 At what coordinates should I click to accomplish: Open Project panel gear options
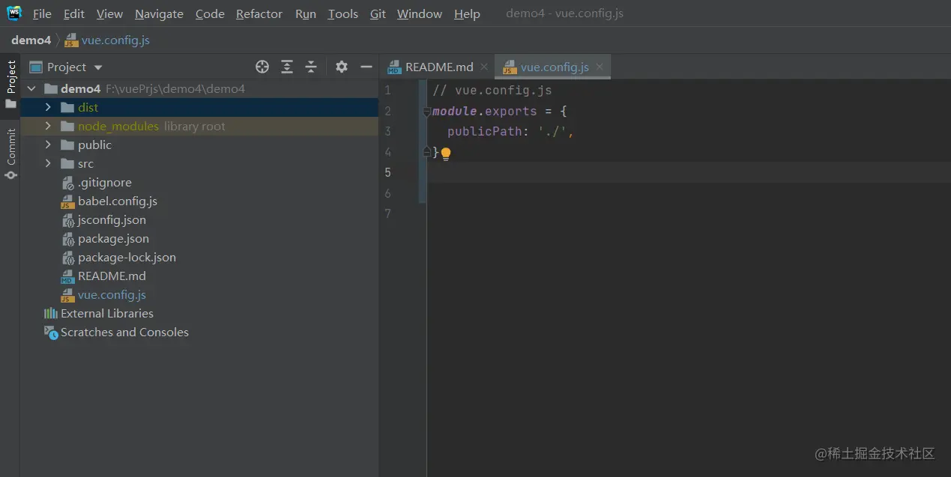(x=342, y=67)
